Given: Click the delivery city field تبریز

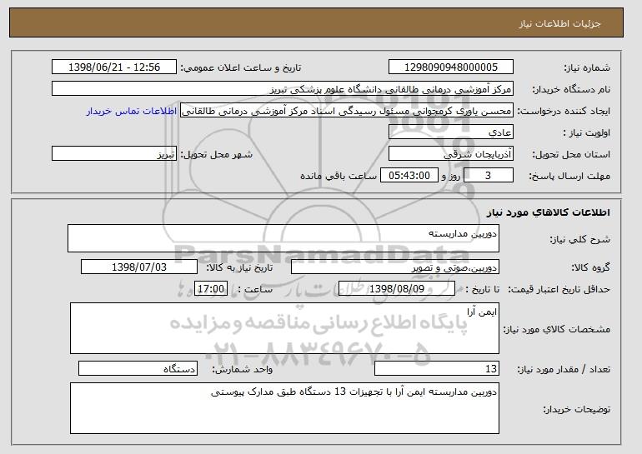Looking at the screenshot, I should [x=114, y=154].
